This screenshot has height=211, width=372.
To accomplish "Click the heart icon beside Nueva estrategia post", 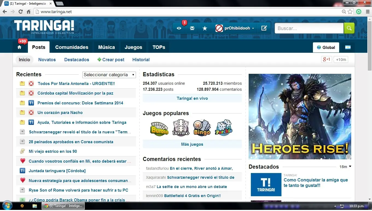I will point(23,180).
